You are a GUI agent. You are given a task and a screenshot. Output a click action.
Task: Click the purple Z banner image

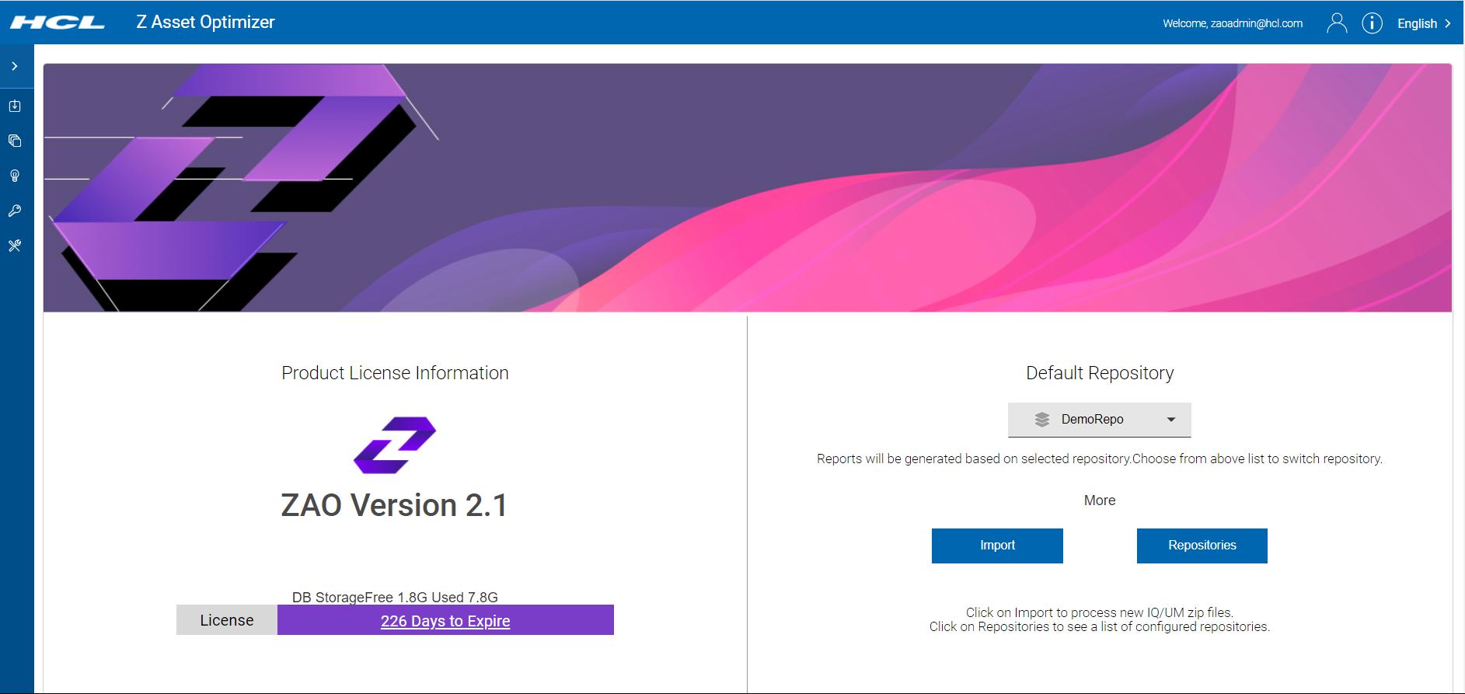(x=748, y=187)
